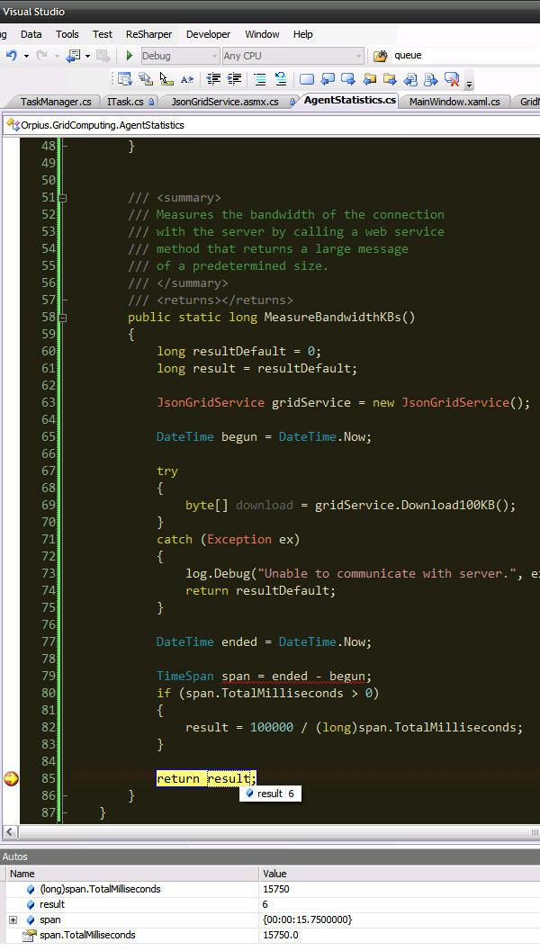Go to the previous bookmark
The width and height of the screenshot is (540, 951).
[x=328, y=79]
